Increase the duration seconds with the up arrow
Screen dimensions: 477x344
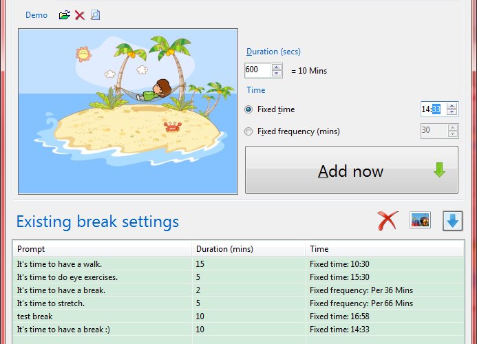click(x=277, y=67)
